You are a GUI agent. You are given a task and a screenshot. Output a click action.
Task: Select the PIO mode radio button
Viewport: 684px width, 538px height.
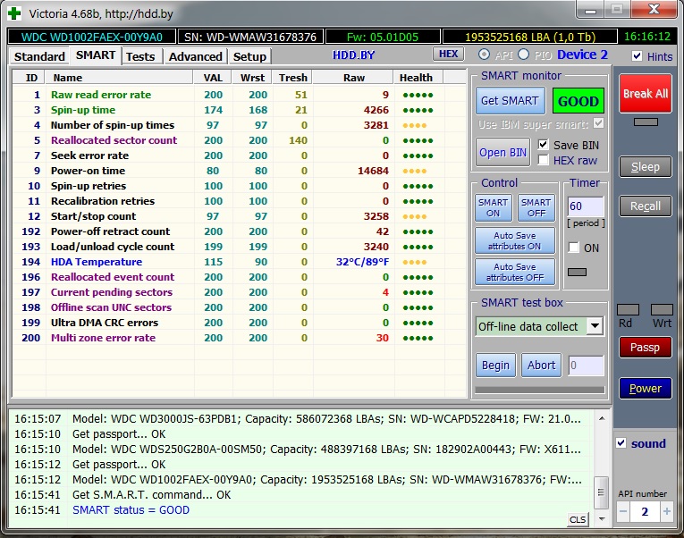click(x=523, y=55)
